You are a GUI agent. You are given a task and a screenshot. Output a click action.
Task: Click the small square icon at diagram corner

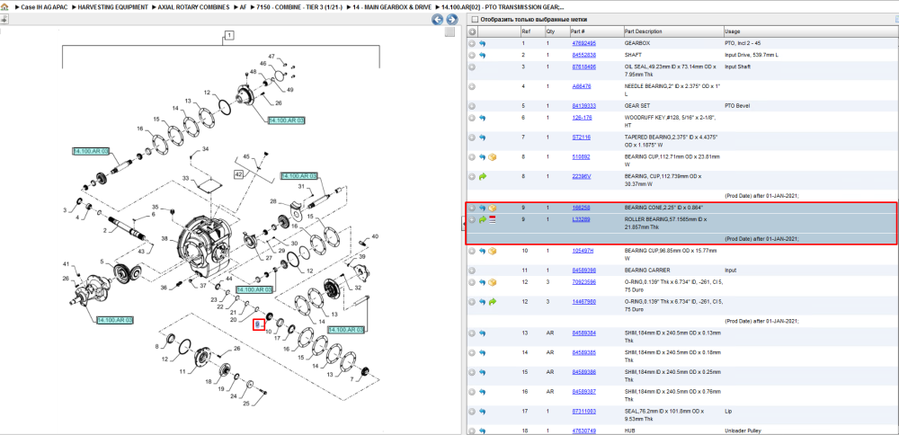point(450,32)
